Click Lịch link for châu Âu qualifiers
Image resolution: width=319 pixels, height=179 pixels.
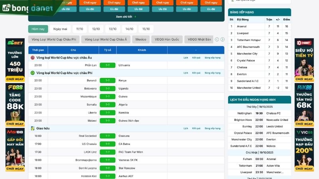click(186, 58)
